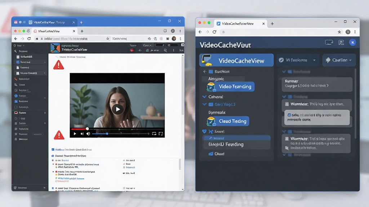Image resolution: width=369 pixels, height=207 pixels.
Task: Click the vertical scrollbar of the left page
Action: coord(183,86)
